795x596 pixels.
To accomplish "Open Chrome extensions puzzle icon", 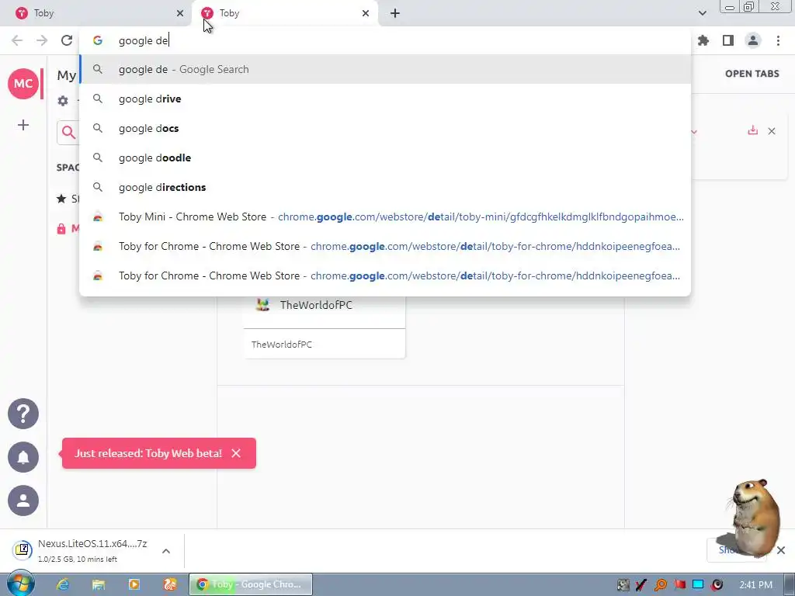I will click(703, 40).
